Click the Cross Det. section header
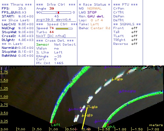Screen dimensions: 164x131 (55, 41)
